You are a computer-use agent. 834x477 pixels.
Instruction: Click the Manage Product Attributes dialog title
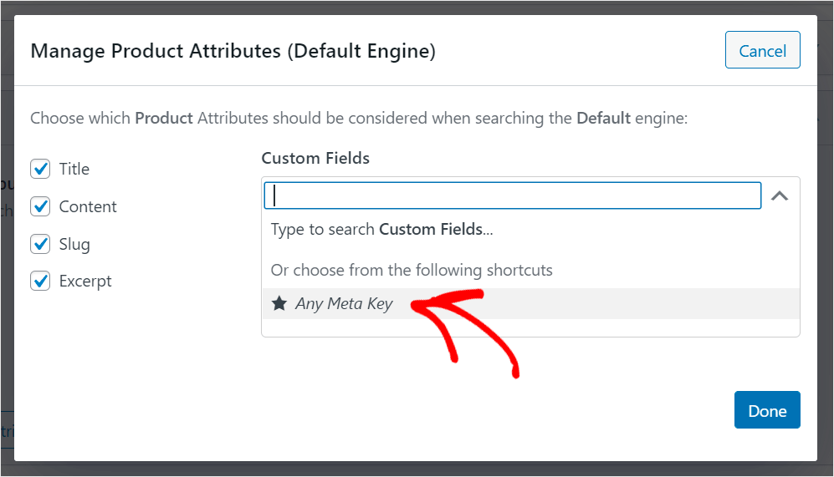pyautogui.click(x=233, y=51)
